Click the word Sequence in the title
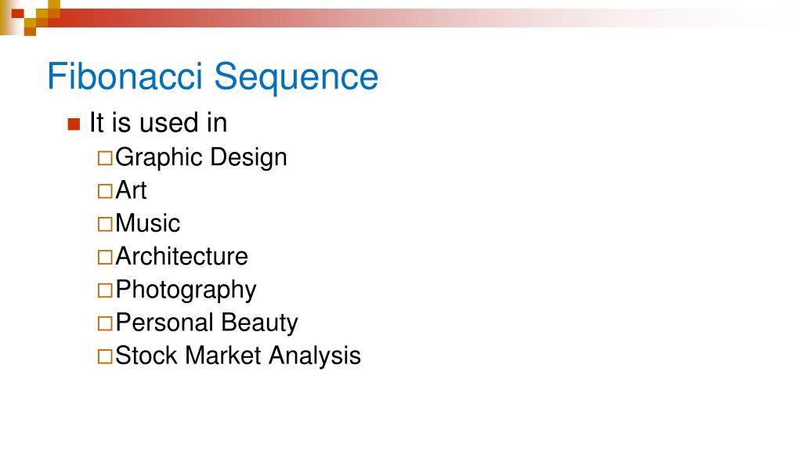The image size is (802, 451). click(x=296, y=78)
